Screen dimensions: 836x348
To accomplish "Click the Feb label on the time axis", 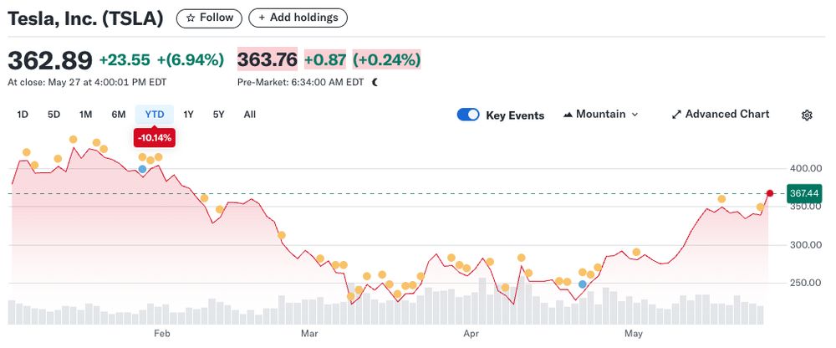I will coord(161,334).
